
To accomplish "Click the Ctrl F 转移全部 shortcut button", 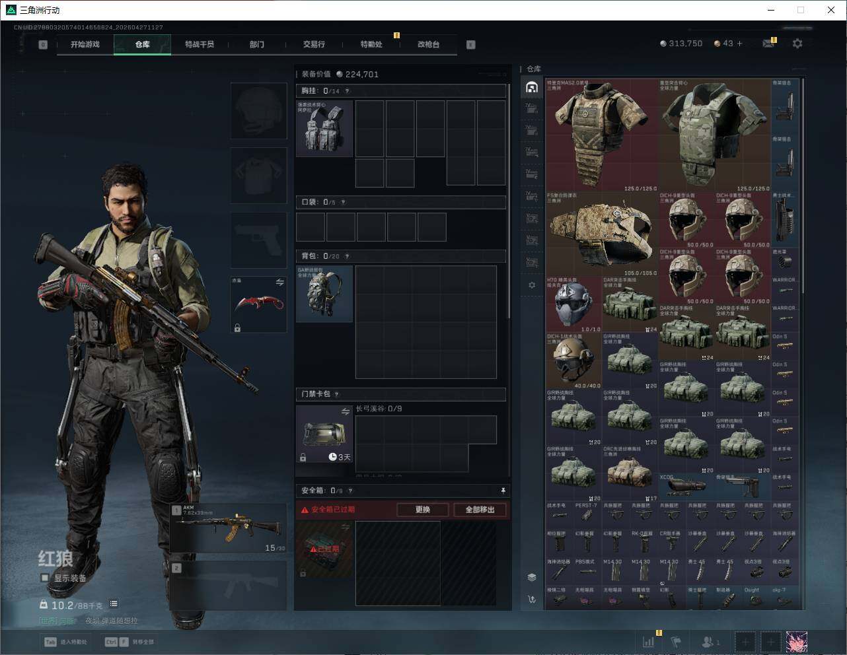I will (x=129, y=642).
